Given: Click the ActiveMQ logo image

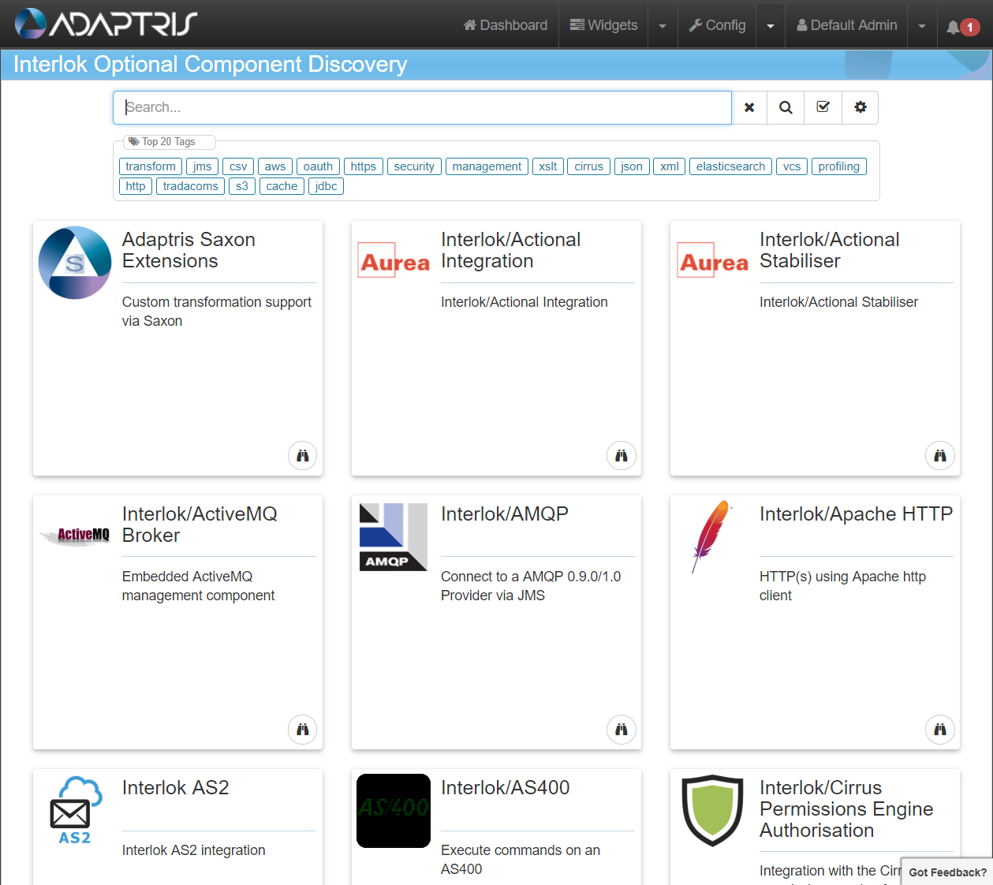Looking at the screenshot, I should (x=75, y=536).
